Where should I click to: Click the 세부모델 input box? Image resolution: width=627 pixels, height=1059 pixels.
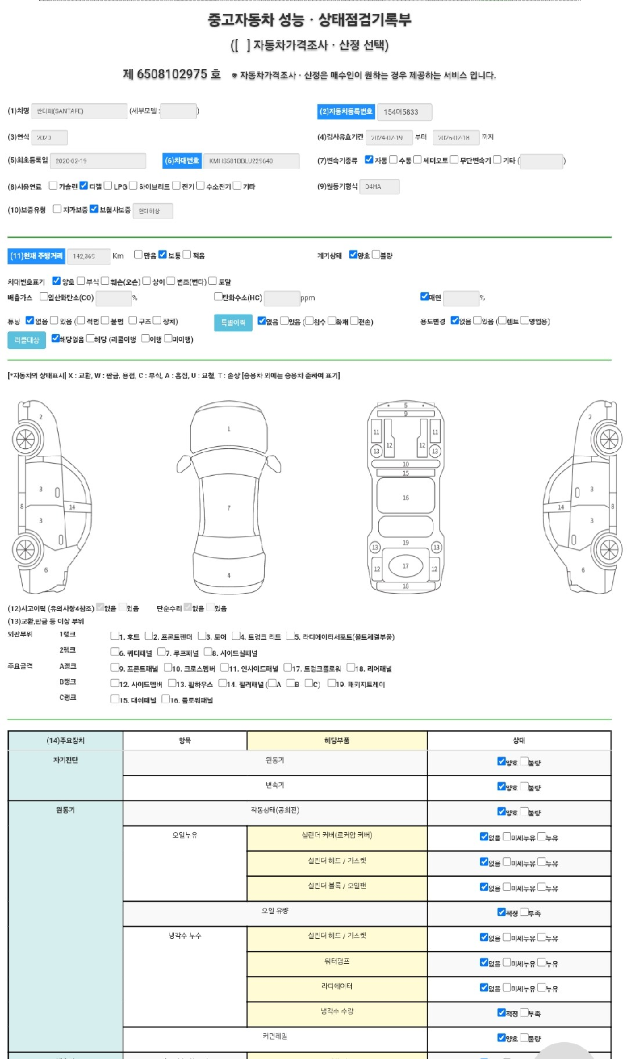(x=179, y=111)
